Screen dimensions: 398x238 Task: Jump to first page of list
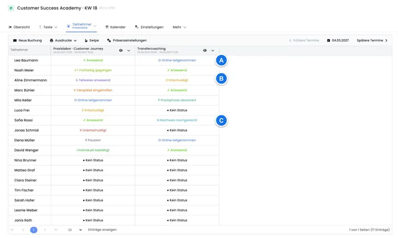tap(12, 230)
